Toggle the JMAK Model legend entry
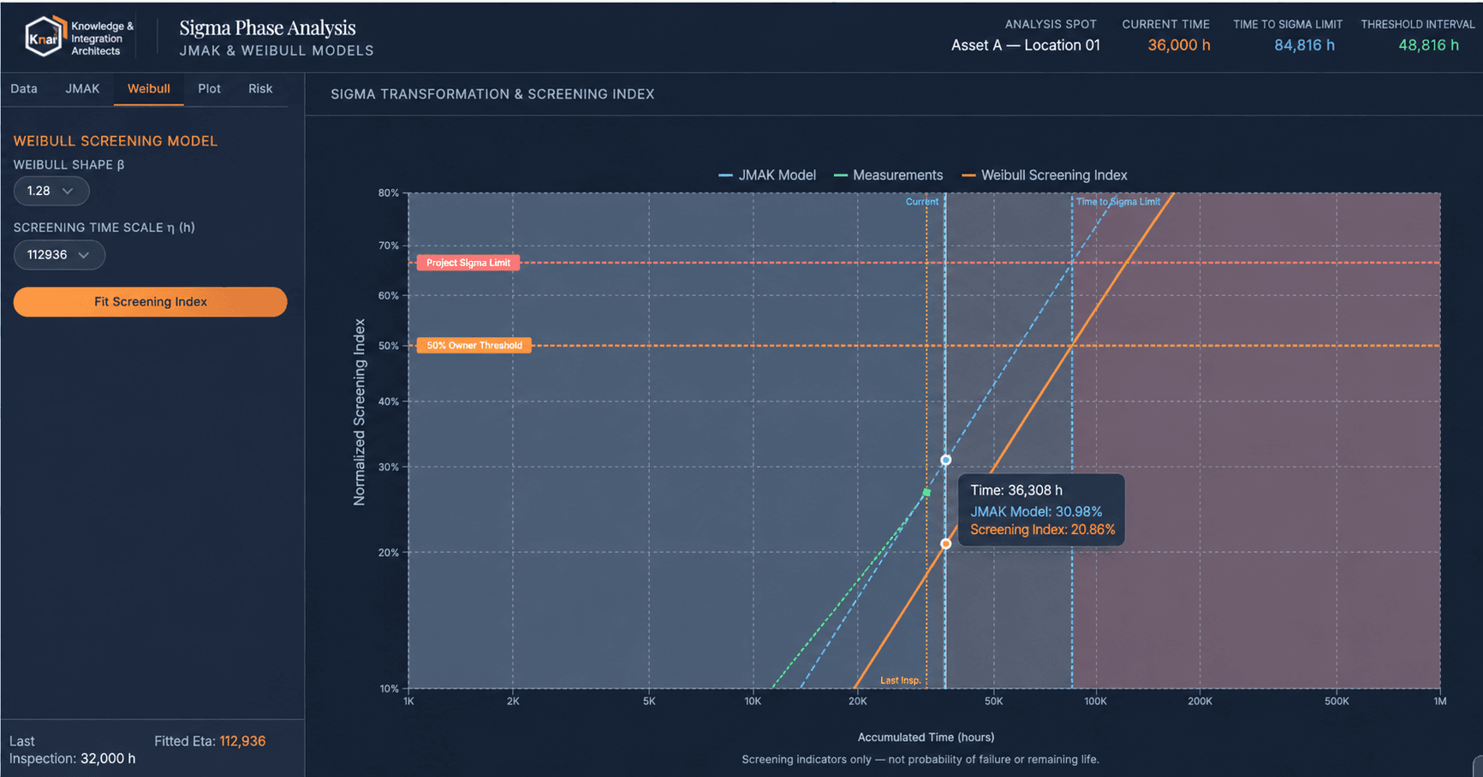Screen dimensions: 1483x777 point(767,175)
